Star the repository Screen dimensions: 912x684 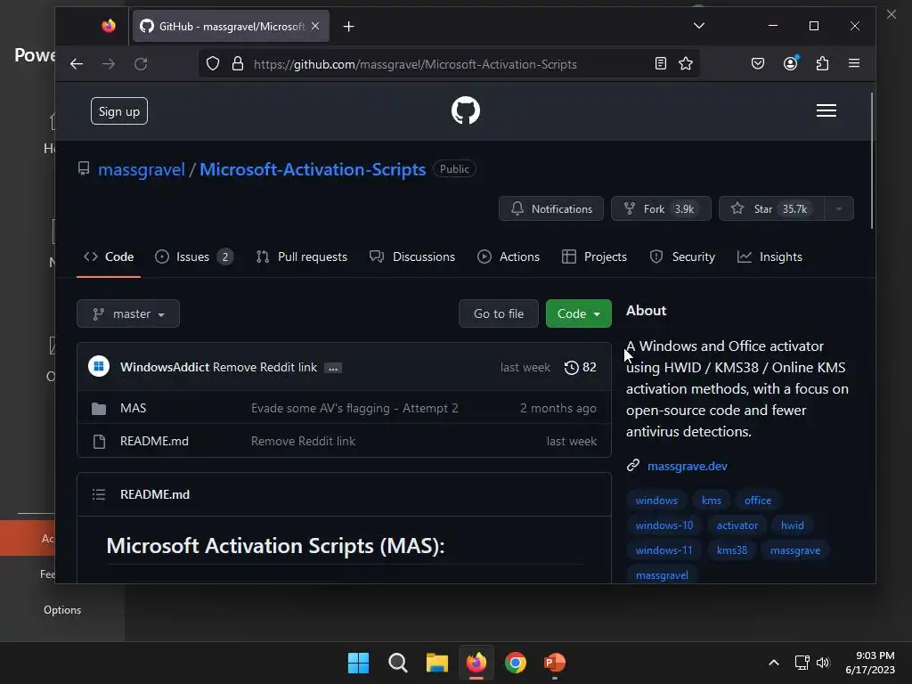coord(772,208)
